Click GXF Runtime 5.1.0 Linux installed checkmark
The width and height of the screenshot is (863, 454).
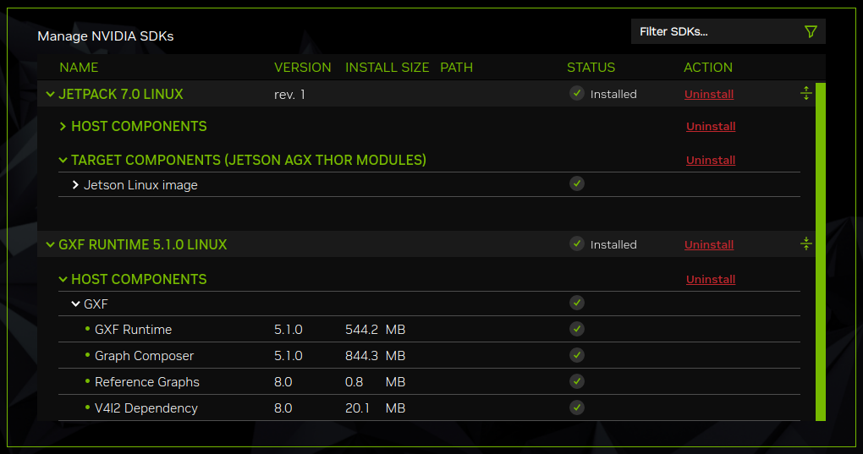pyautogui.click(x=577, y=244)
